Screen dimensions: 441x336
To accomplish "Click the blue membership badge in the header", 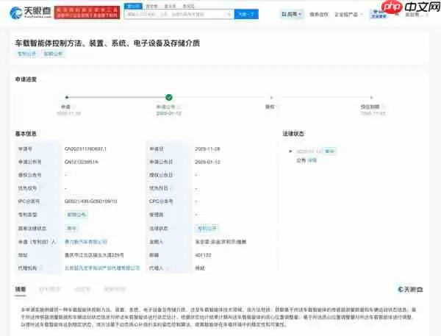I will 379,14.
